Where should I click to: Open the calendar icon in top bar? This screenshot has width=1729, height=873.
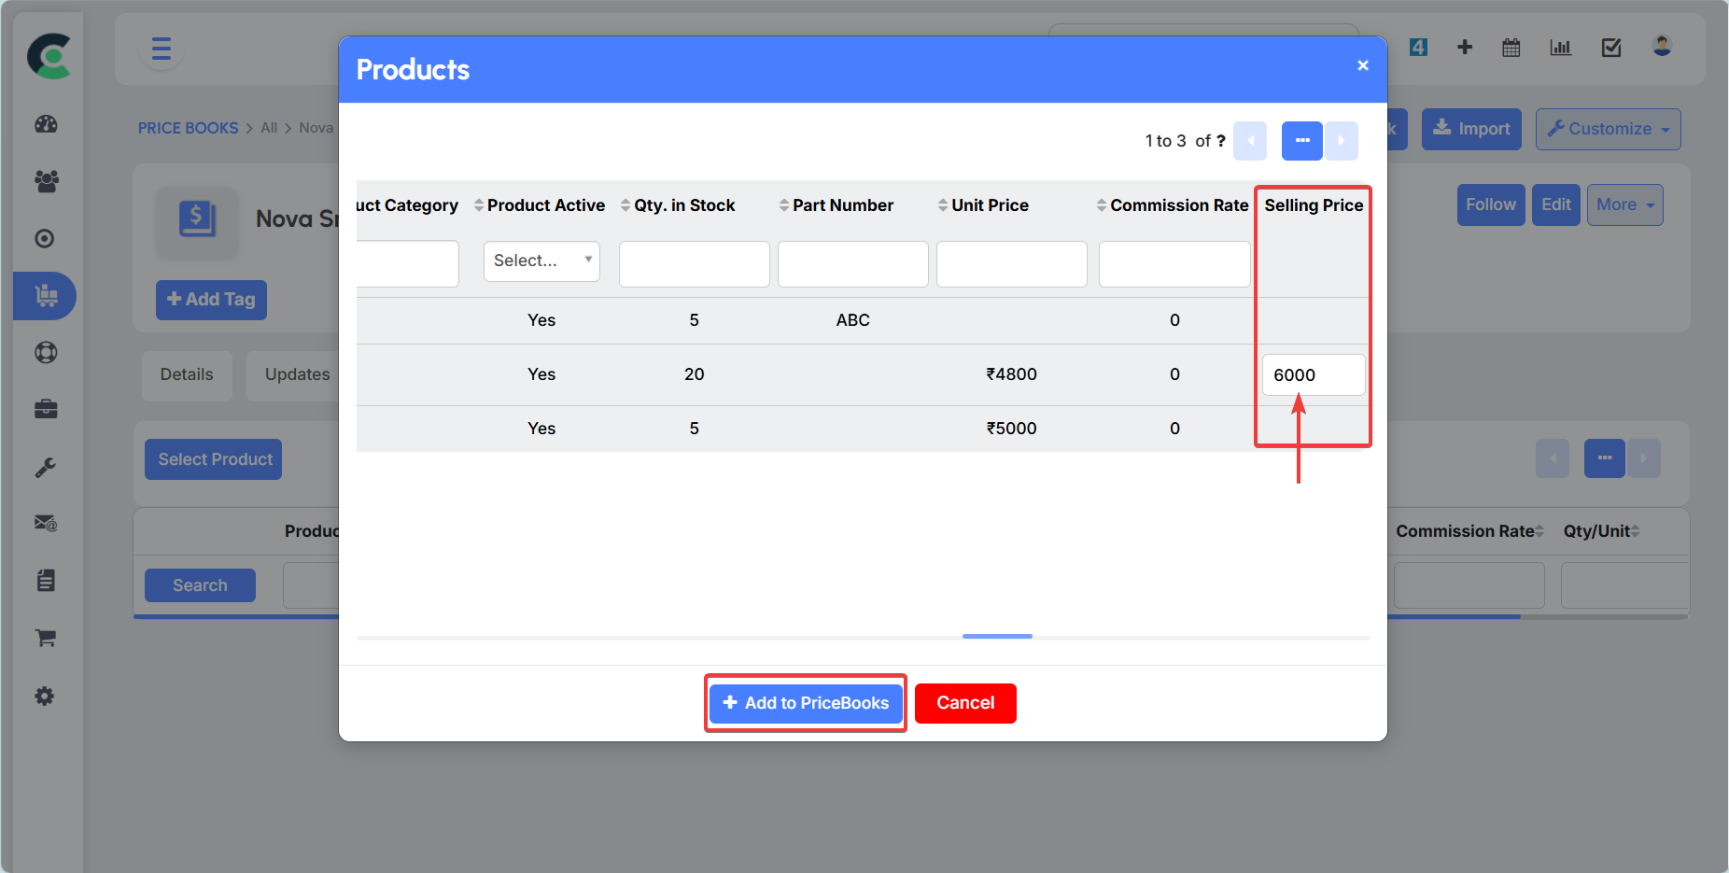tap(1511, 48)
